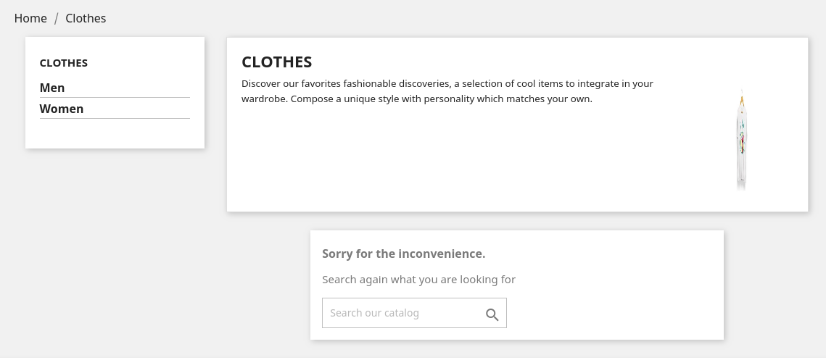
Task: Focus the Search our catalog field
Action: (x=402, y=313)
